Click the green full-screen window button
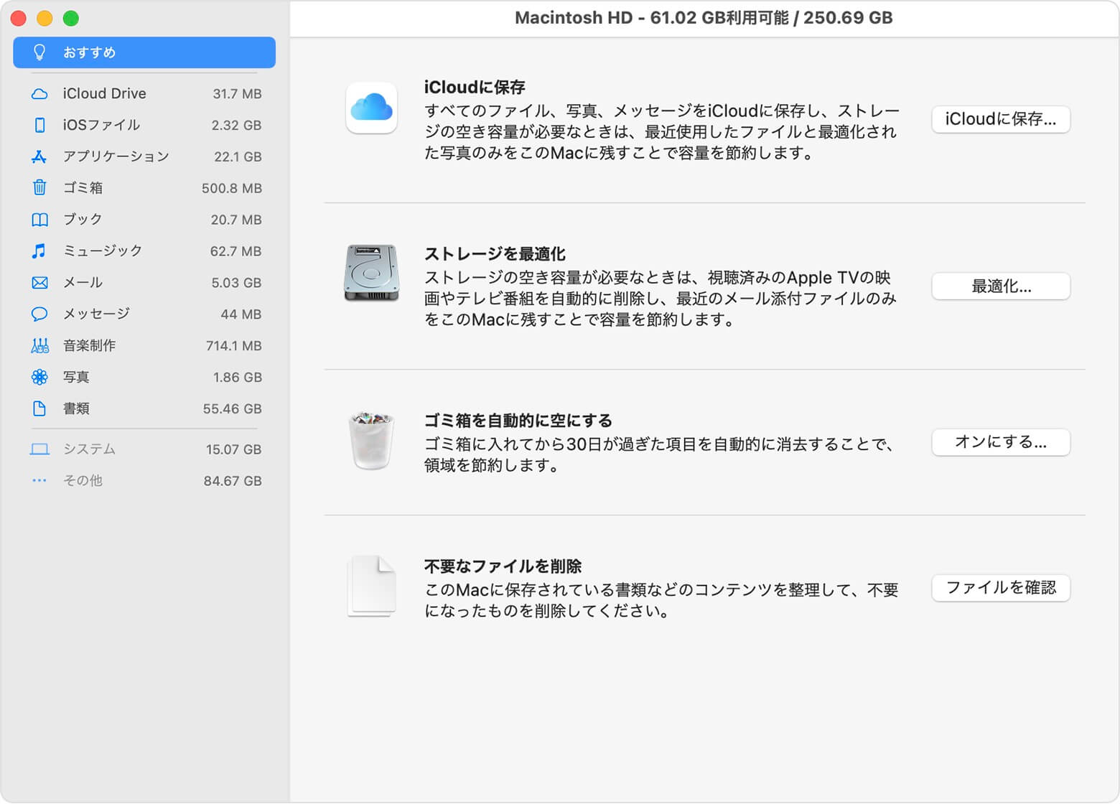The height and width of the screenshot is (804, 1120). tap(70, 18)
